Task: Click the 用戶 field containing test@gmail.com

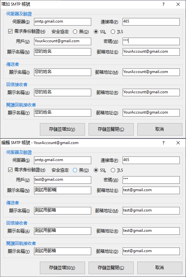Action: (x=62, y=180)
